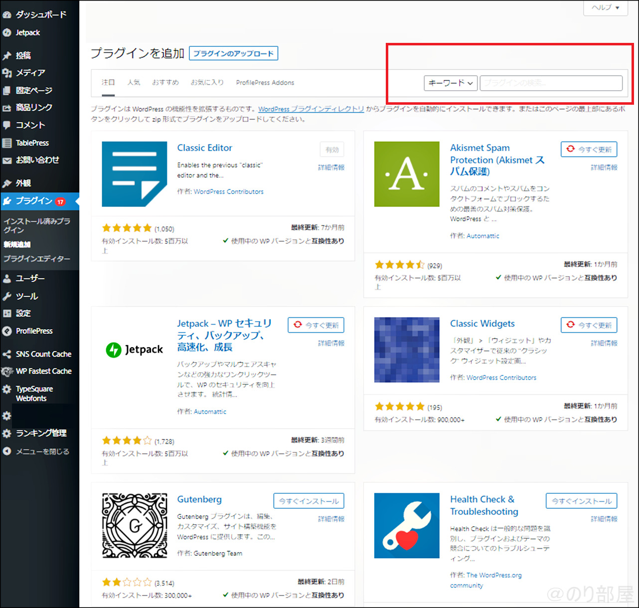
Task: Open ランキング管理 gear icon
Action: tap(7, 433)
